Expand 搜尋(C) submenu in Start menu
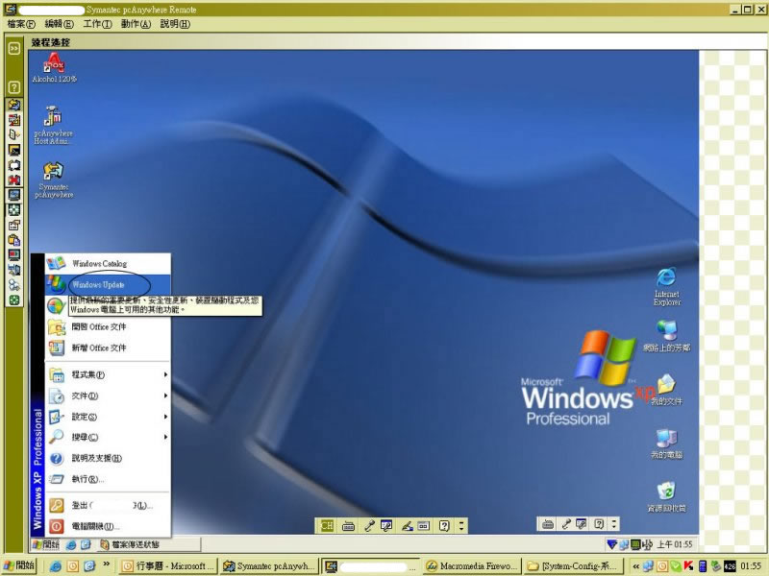 pyautogui.click(x=108, y=438)
